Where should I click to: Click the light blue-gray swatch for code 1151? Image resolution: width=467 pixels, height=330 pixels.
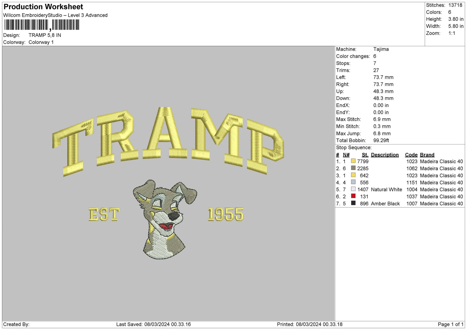(x=353, y=182)
